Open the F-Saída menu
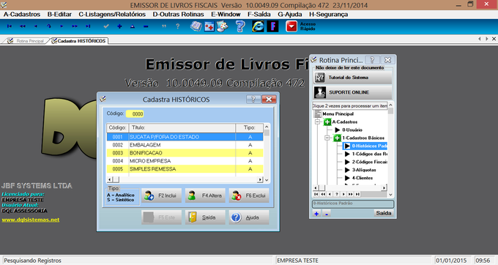 point(259,15)
